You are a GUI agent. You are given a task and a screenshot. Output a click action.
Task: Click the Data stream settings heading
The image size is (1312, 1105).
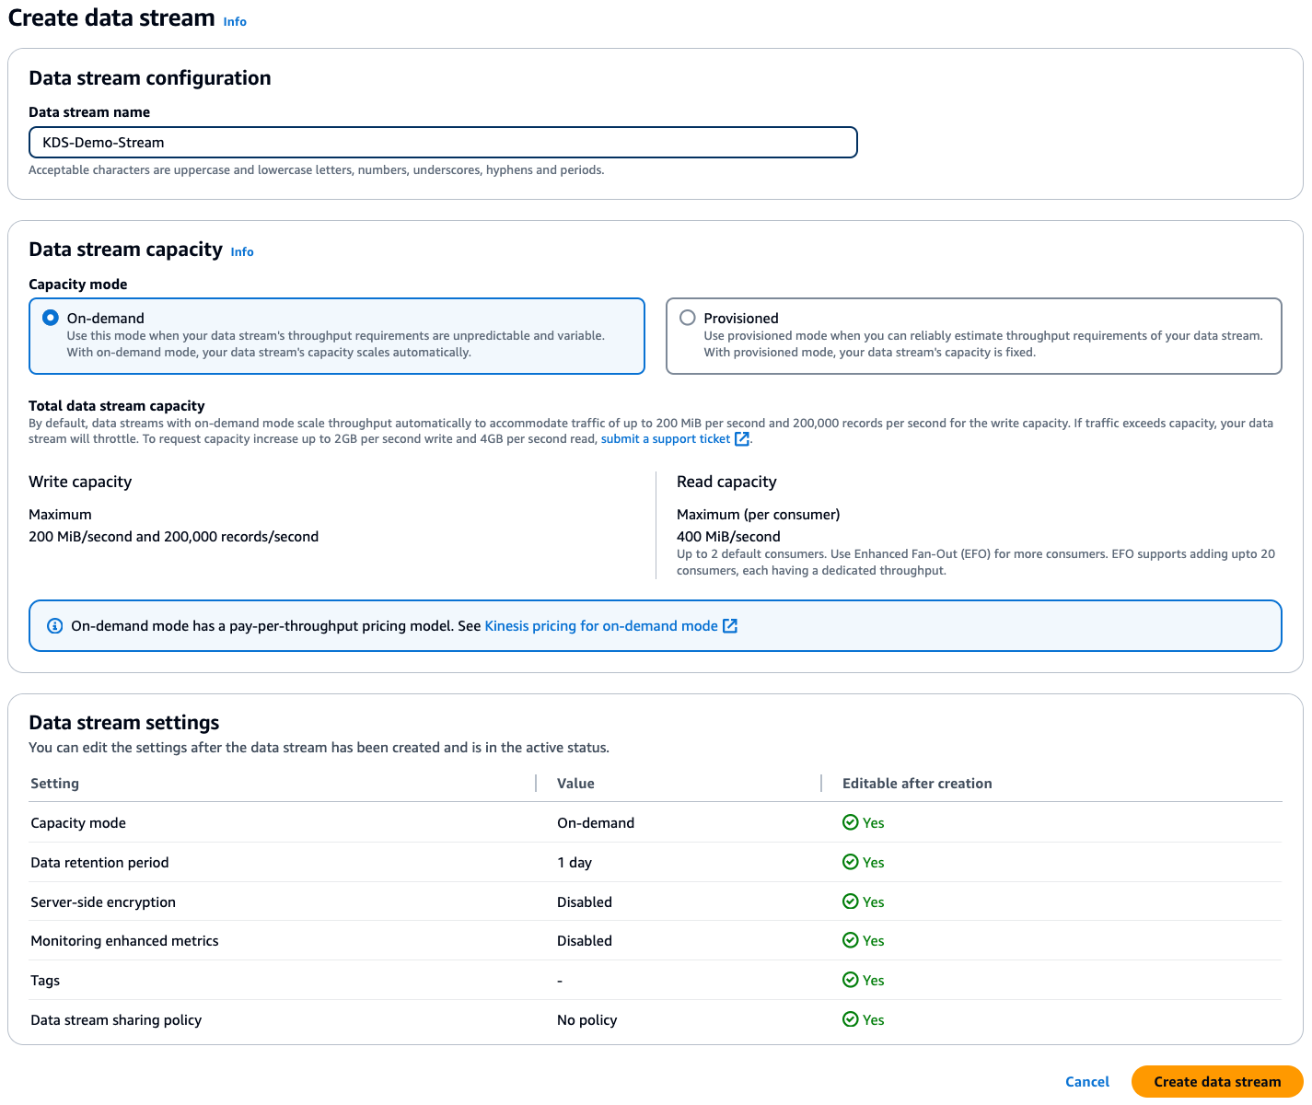(x=124, y=723)
